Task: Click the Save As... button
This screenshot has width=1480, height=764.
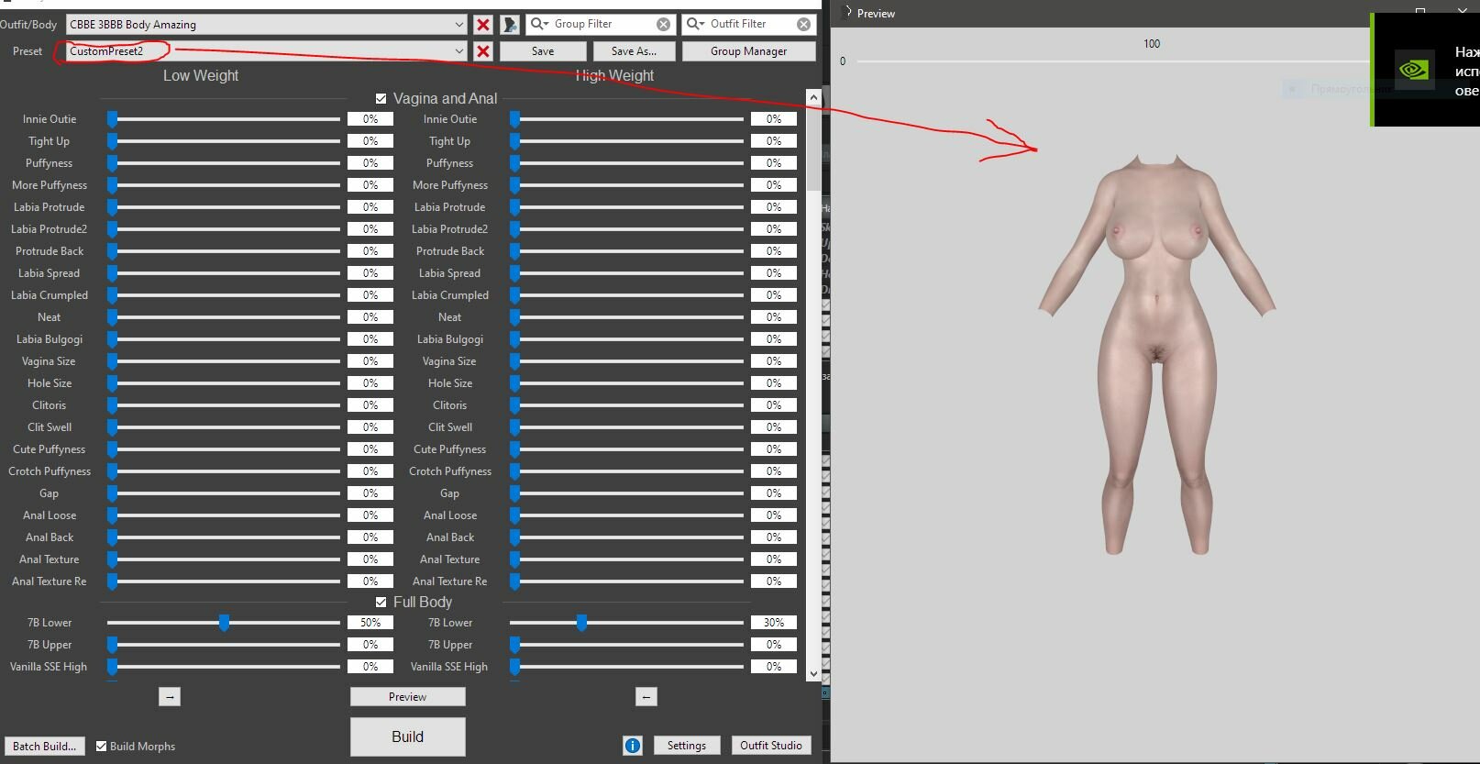Action: (x=635, y=51)
